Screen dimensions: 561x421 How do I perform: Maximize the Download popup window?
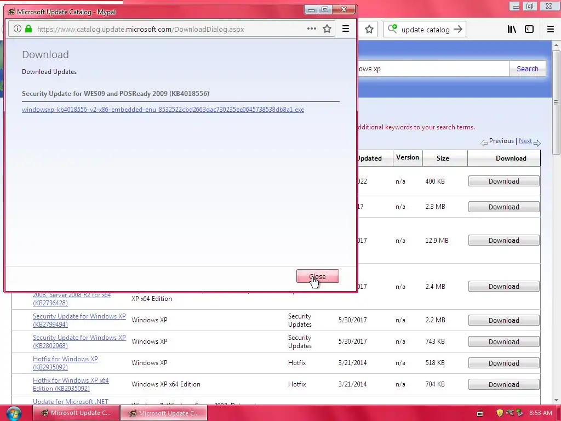click(x=325, y=10)
